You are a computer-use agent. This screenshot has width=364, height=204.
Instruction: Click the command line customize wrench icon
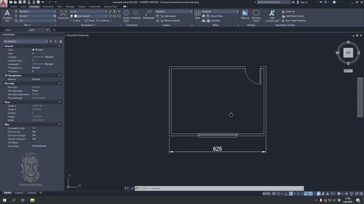click(x=132, y=188)
